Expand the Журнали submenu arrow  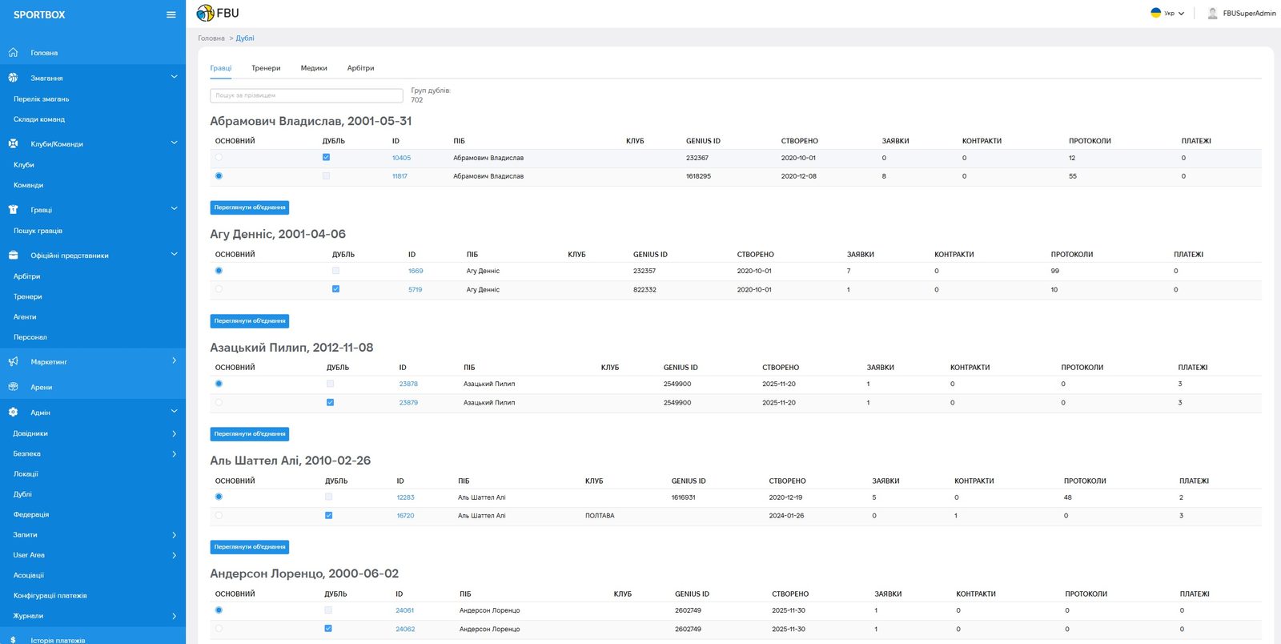pyautogui.click(x=174, y=616)
